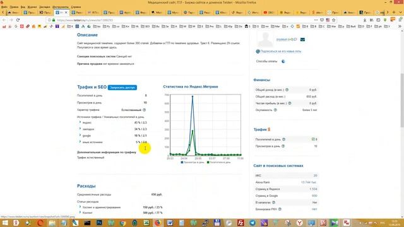
Task: Click the payment method icon near Способы оплаты
Action: point(283,61)
